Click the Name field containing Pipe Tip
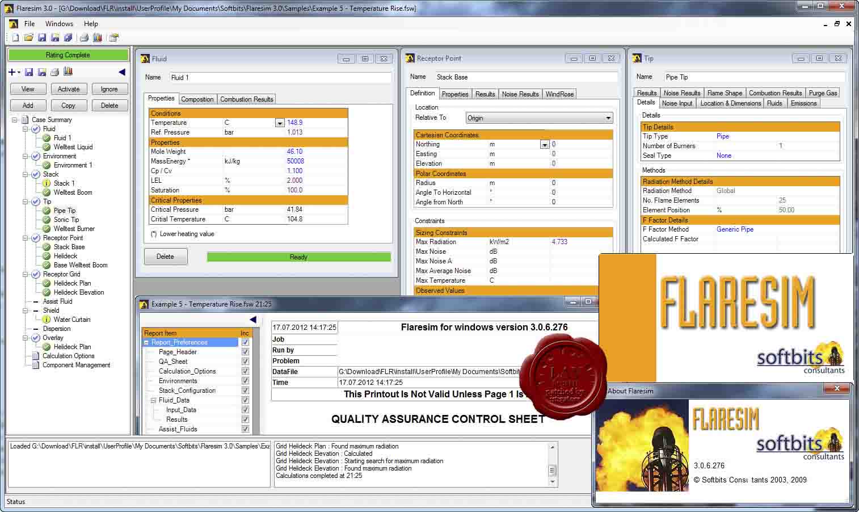Screen dimensions: 859x512 click(x=754, y=77)
